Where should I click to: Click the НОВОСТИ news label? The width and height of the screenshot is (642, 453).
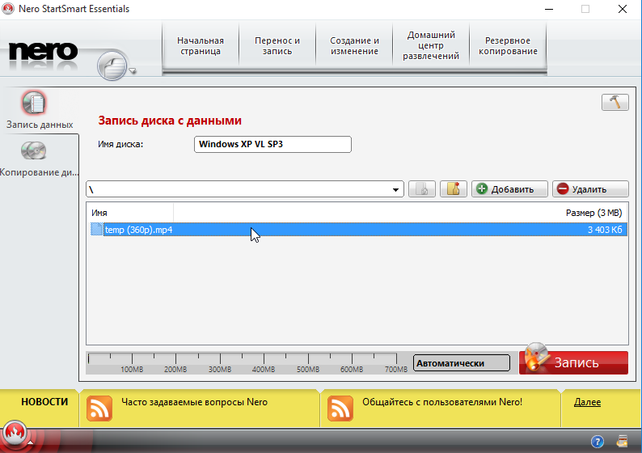[x=44, y=402]
